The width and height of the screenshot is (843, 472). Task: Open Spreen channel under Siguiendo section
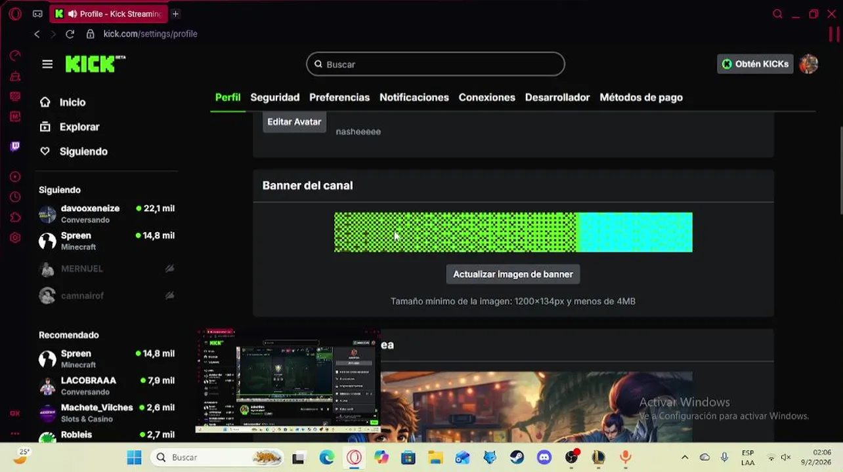(107, 241)
